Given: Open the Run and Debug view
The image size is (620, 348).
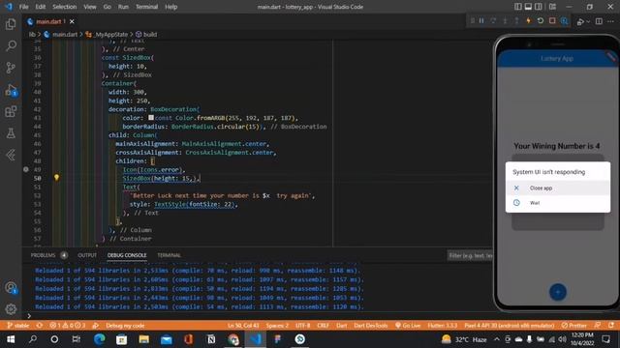Looking at the screenshot, I should pos(11,90).
